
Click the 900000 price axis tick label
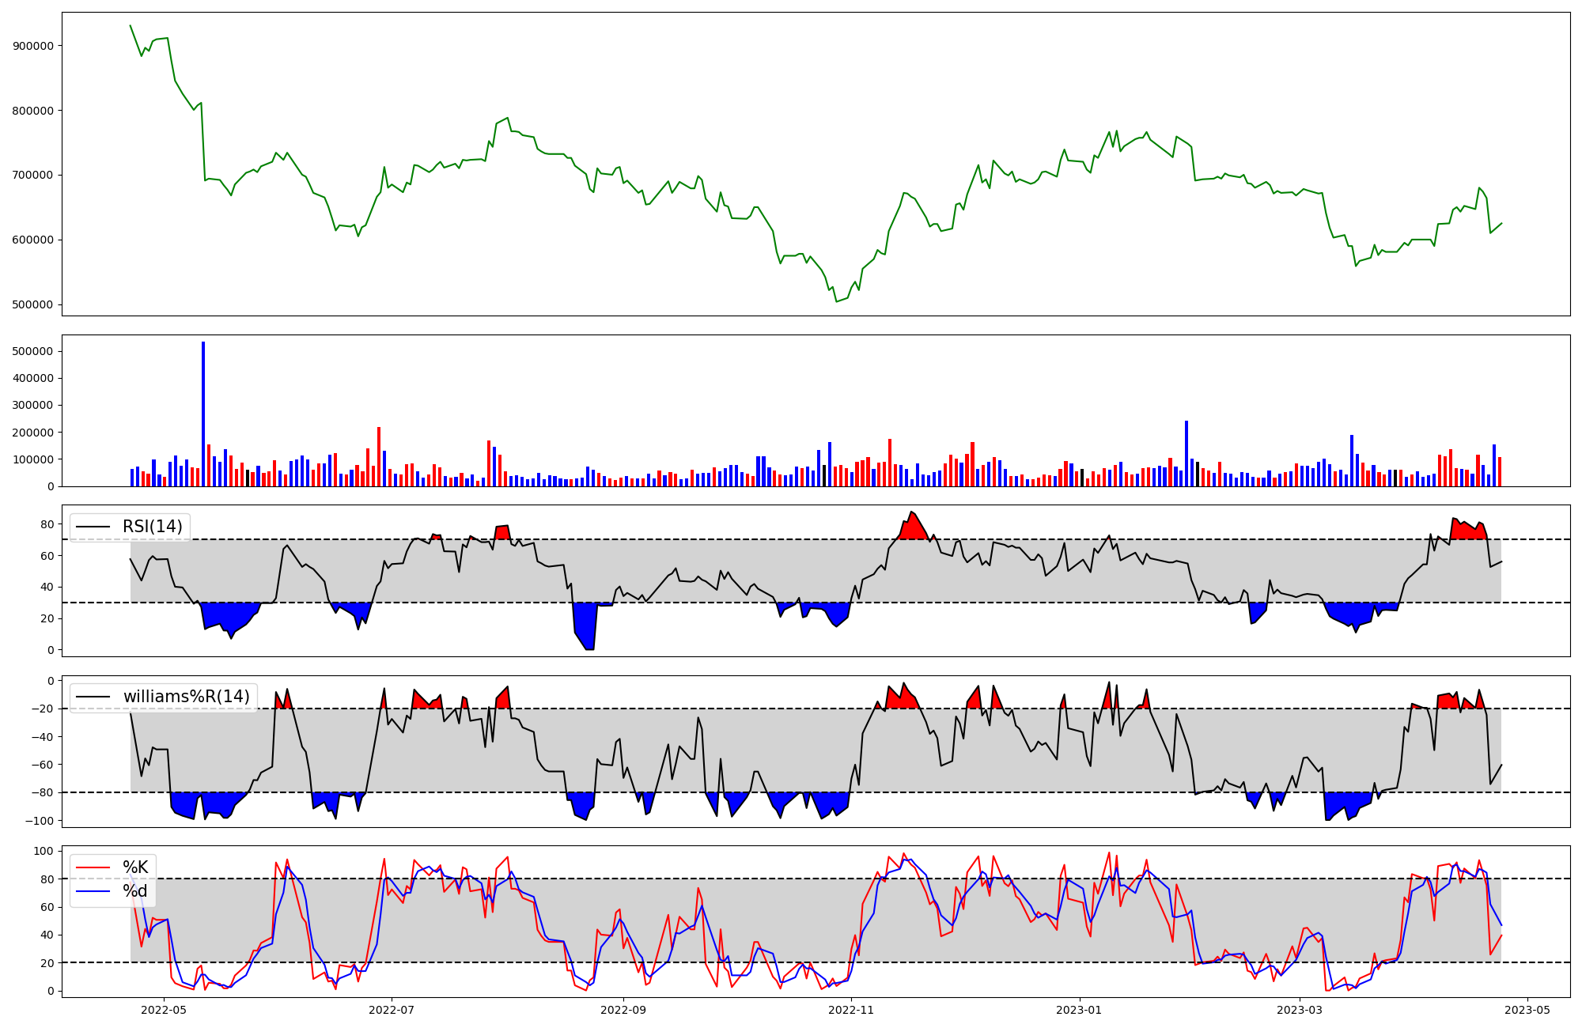click(33, 46)
